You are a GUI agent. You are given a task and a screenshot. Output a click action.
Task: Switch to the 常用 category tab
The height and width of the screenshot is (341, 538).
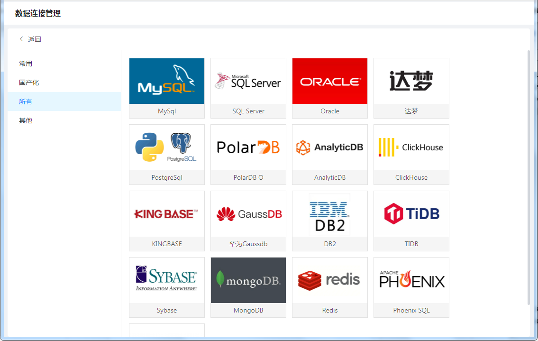pyautogui.click(x=26, y=64)
